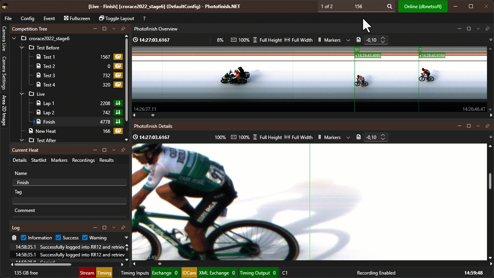Image resolution: width=494 pixels, height=278 pixels.
Task: Pin the Competition Tree panel
Action: tap(123, 29)
